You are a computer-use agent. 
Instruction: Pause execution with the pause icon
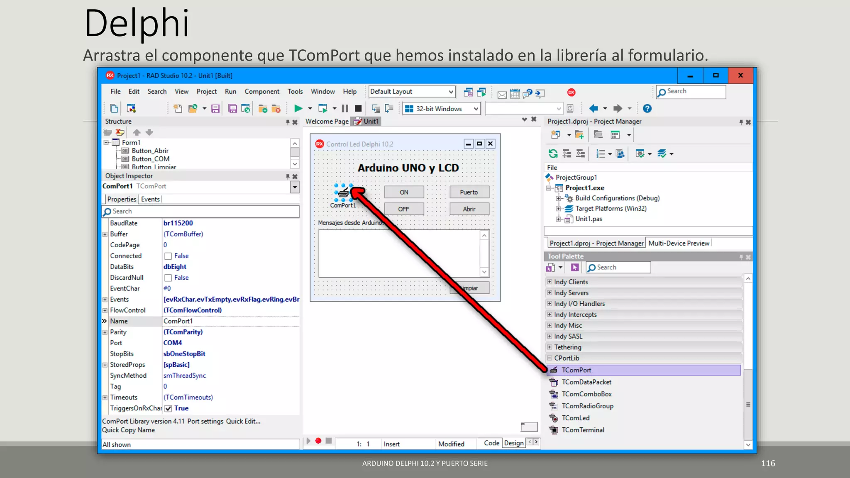[x=345, y=109]
